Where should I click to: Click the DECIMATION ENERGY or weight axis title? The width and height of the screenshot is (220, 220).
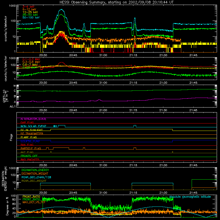pos(4,178)
